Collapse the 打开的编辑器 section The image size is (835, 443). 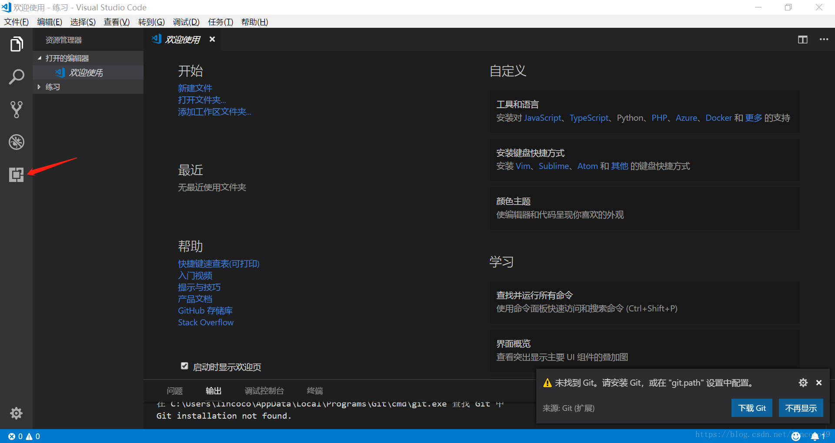point(88,58)
